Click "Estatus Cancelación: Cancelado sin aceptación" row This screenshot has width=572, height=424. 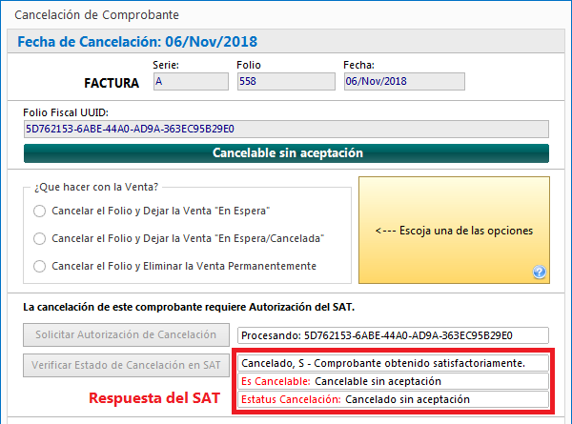tap(393, 399)
